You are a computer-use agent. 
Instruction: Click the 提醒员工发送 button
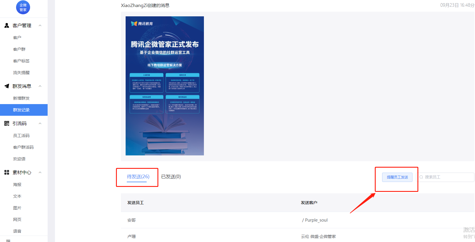(x=397, y=177)
